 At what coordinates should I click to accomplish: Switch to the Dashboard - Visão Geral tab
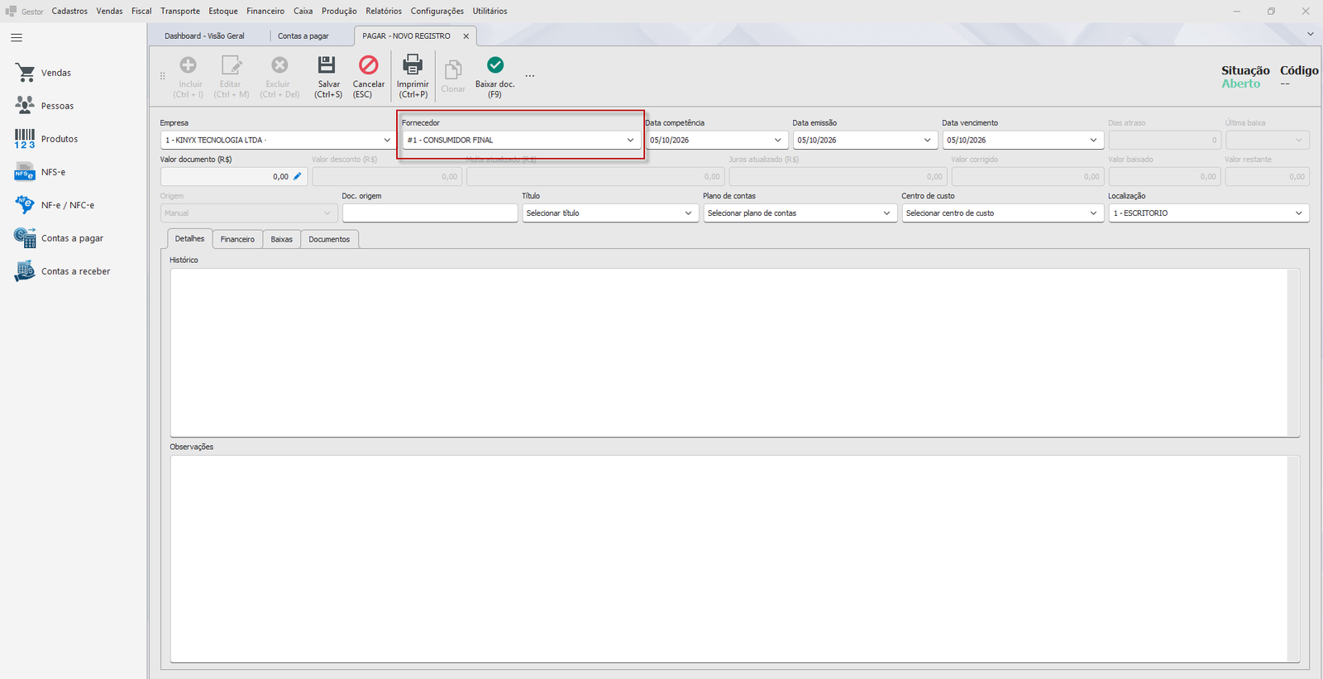pyautogui.click(x=204, y=36)
